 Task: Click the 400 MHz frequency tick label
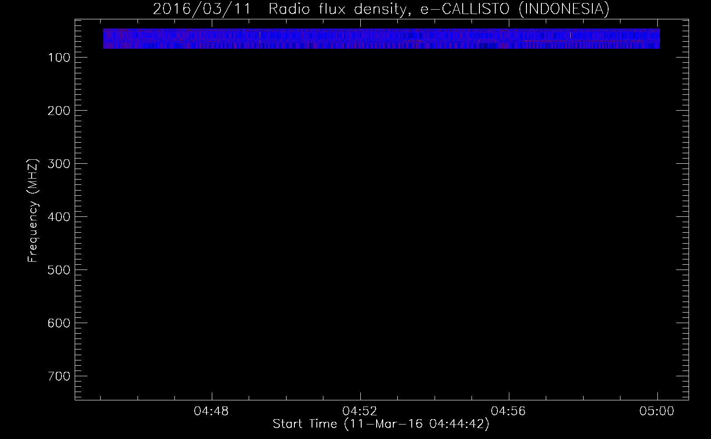pyautogui.click(x=58, y=217)
